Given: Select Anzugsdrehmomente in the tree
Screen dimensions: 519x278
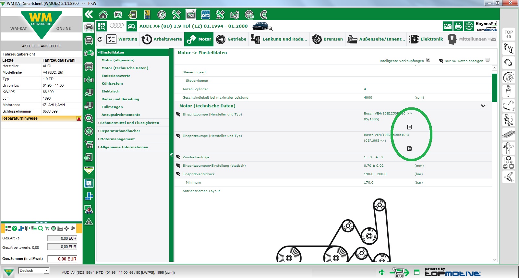Looking at the screenshot, I should (x=121, y=115).
